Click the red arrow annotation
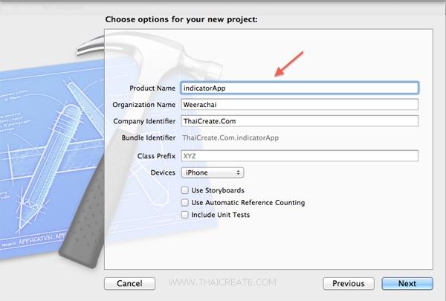Viewport: 446px width, 301px height. 288,64
